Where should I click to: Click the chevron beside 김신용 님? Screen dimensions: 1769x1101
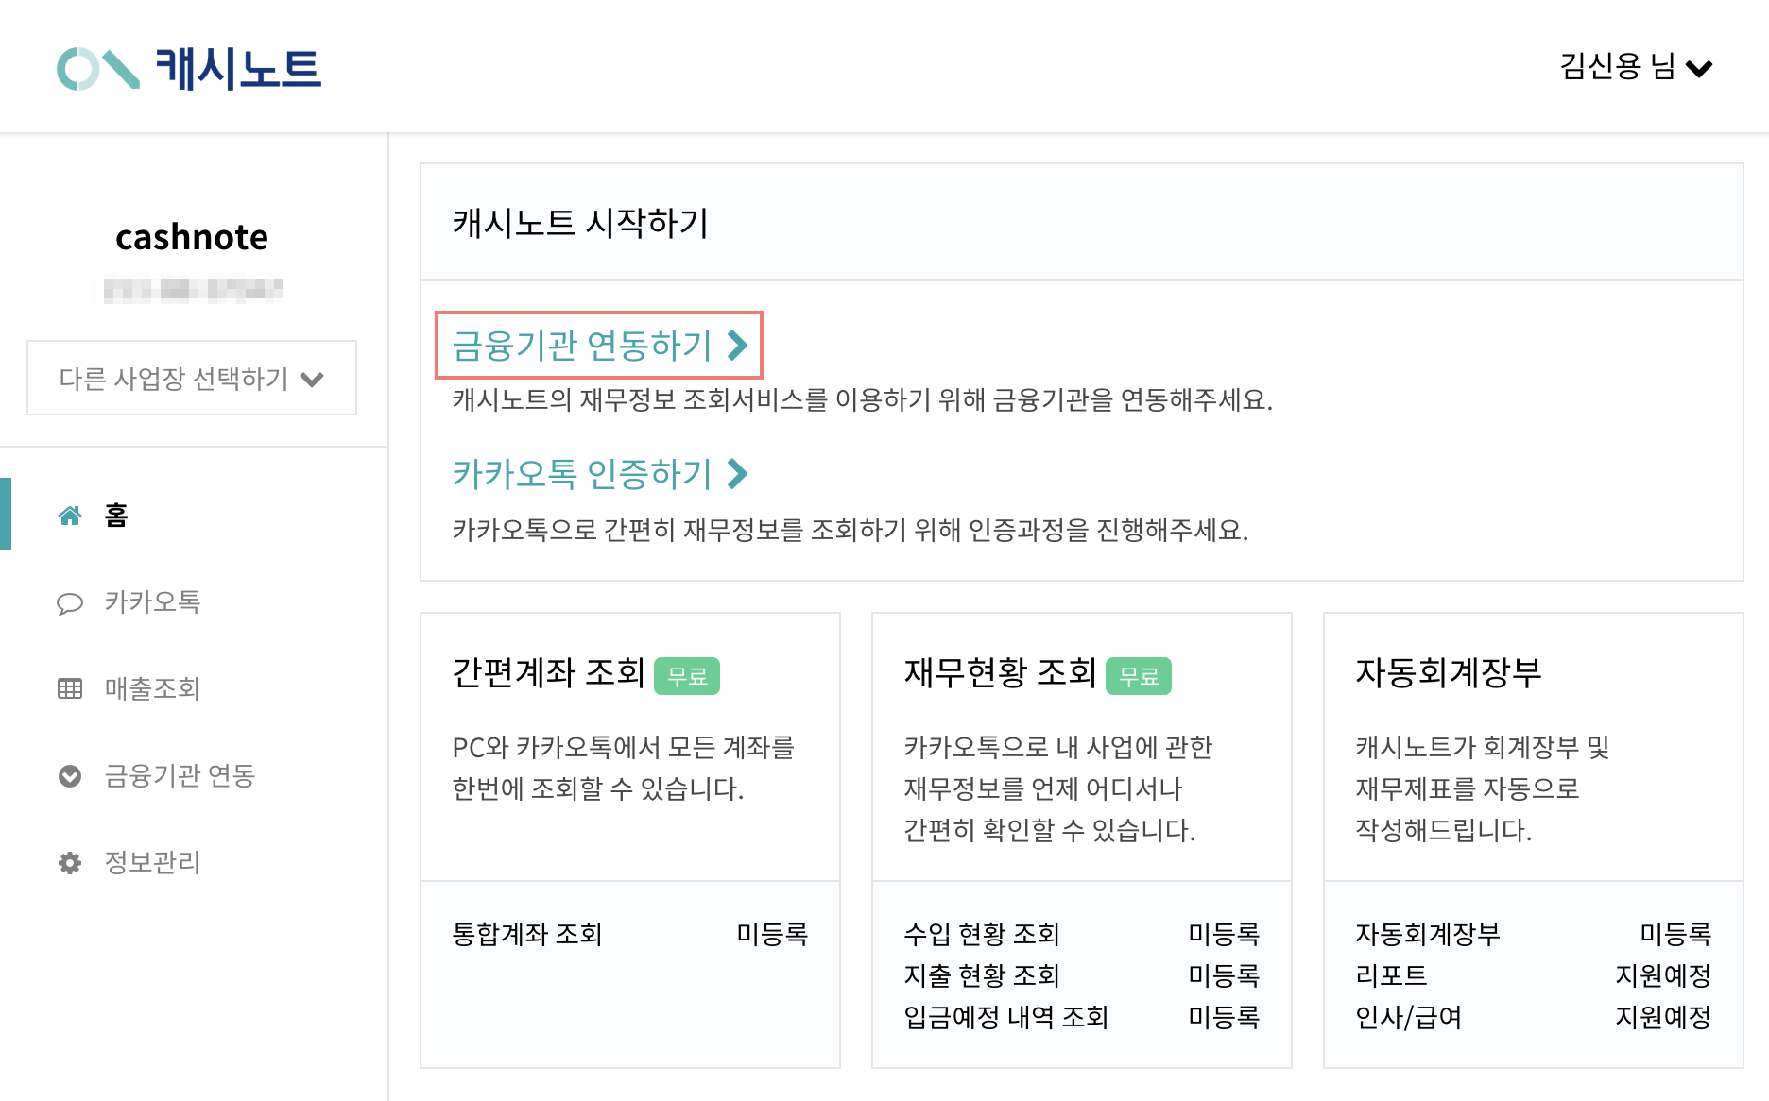[1699, 69]
